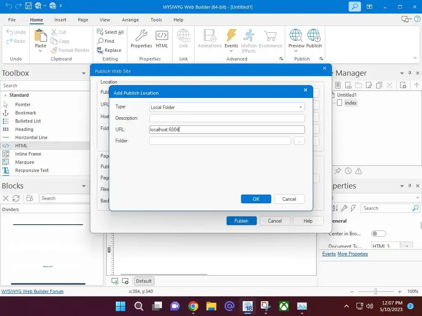
Task: Switch to the Insert ribbon tab
Action: pyautogui.click(x=60, y=20)
